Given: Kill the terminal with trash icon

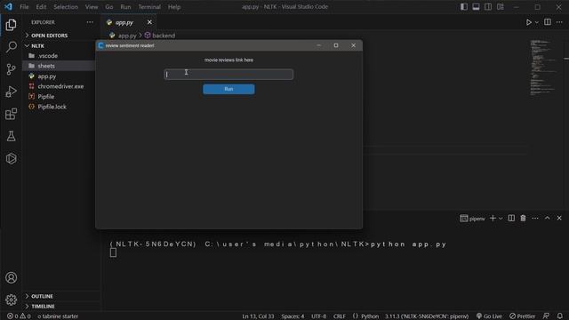Looking at the screenshot, I should point(523,218).
